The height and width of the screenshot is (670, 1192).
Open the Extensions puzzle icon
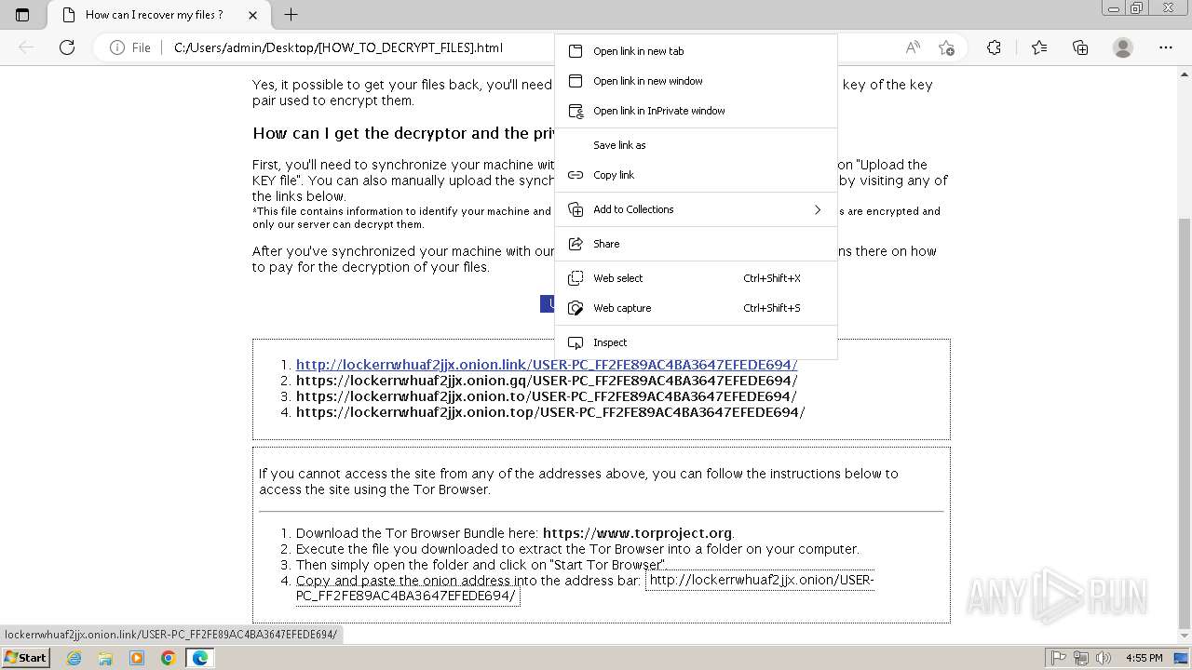point(994,47)
